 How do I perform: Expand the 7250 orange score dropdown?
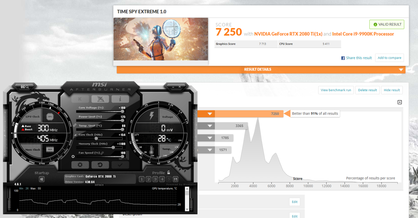click(210, 114)
